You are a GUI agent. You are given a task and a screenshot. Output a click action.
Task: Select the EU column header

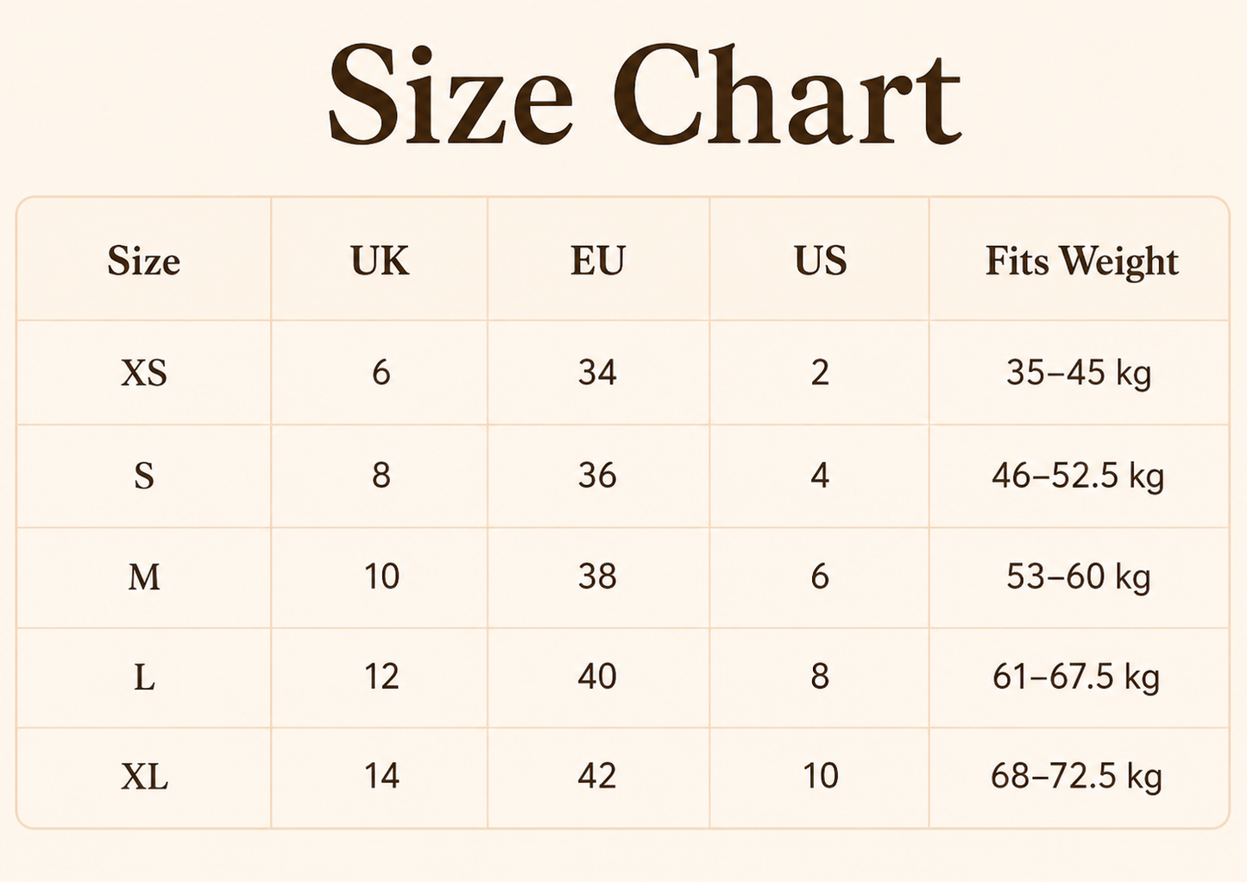point(597,261)
